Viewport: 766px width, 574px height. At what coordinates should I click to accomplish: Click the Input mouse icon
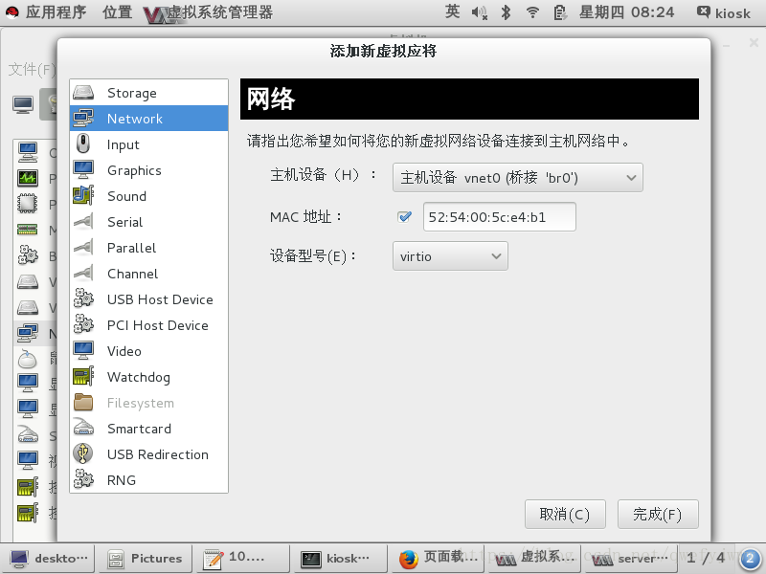pyautogui.click(x=83, y=144)
